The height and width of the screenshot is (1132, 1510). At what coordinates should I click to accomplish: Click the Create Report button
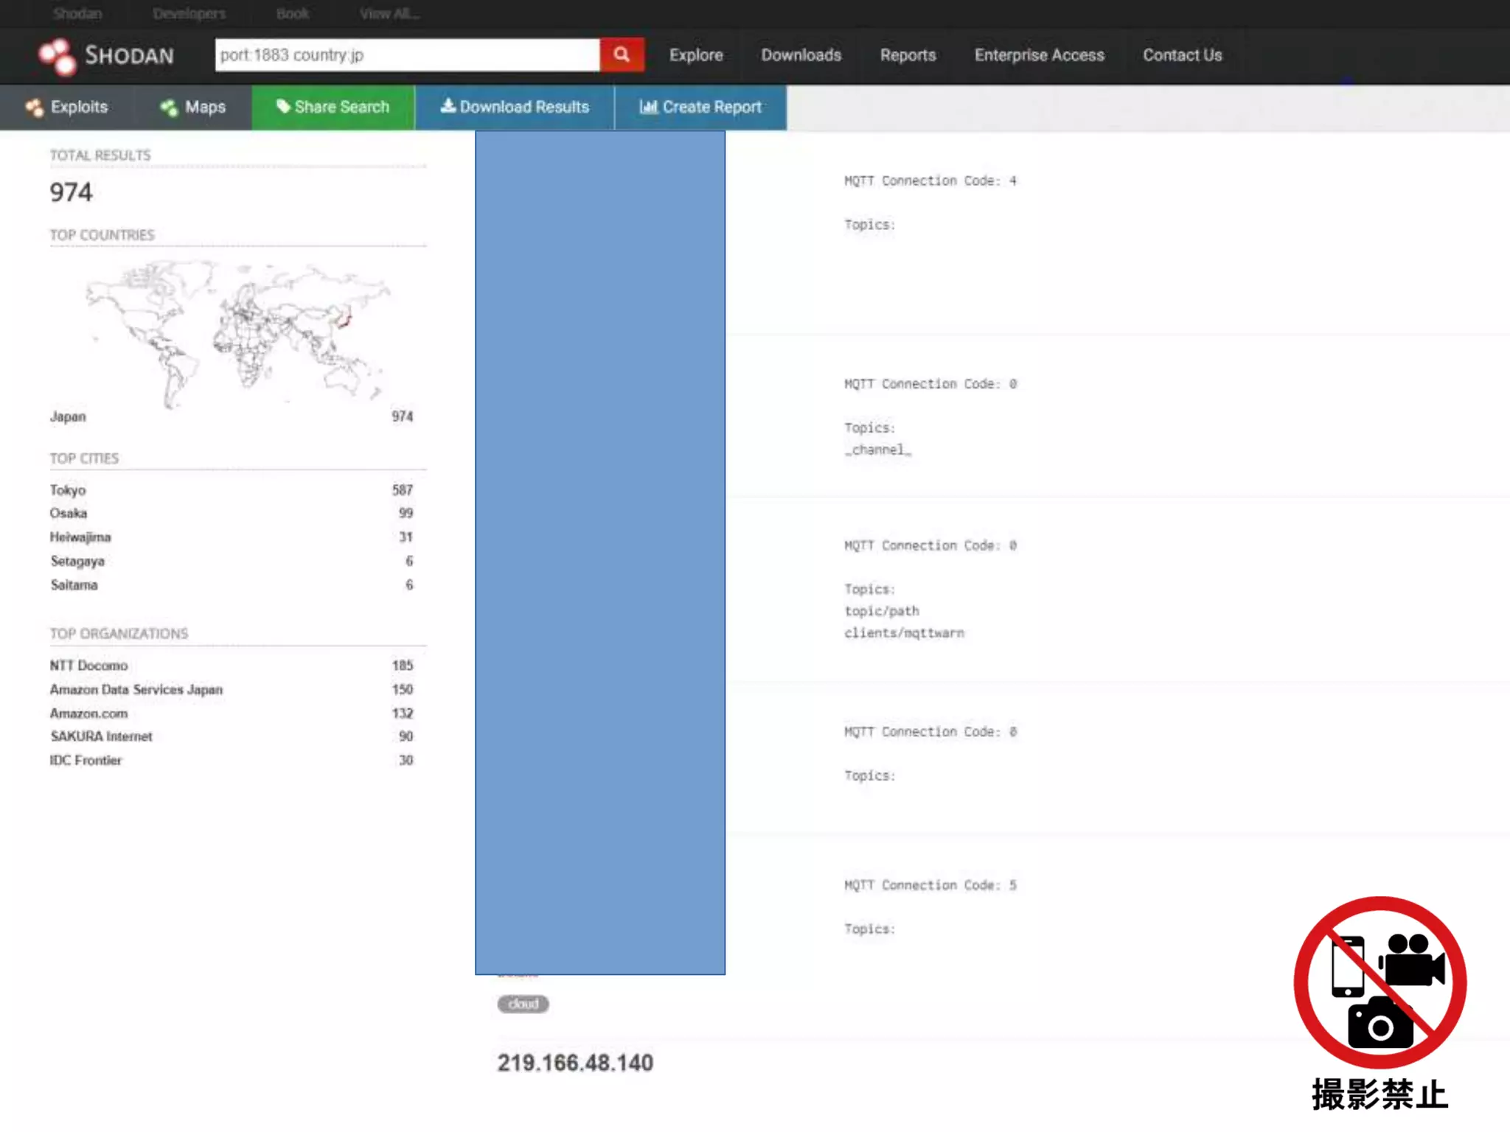pos(700,108)
